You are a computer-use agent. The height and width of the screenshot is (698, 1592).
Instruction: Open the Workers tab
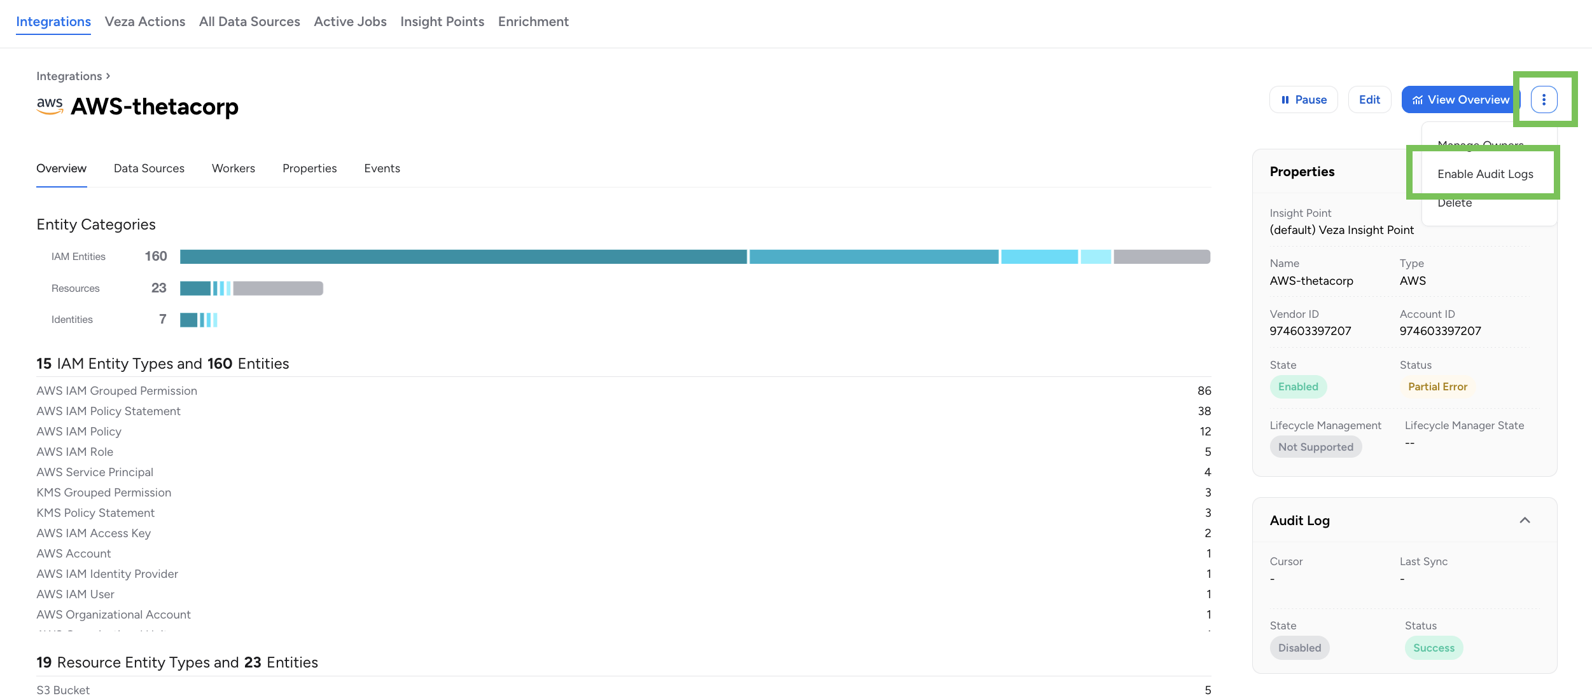click(233, 168)
